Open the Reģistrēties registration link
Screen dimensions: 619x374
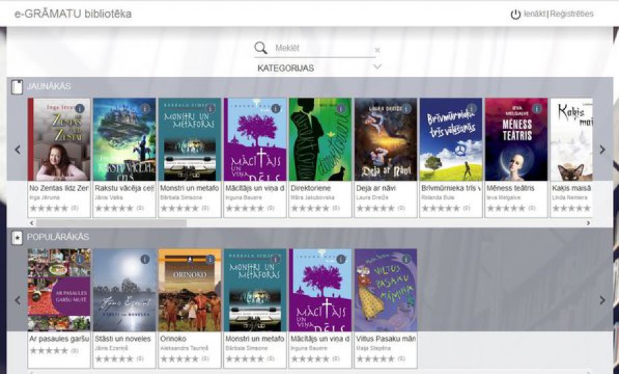pyautogui.click(x=571, y=14)
